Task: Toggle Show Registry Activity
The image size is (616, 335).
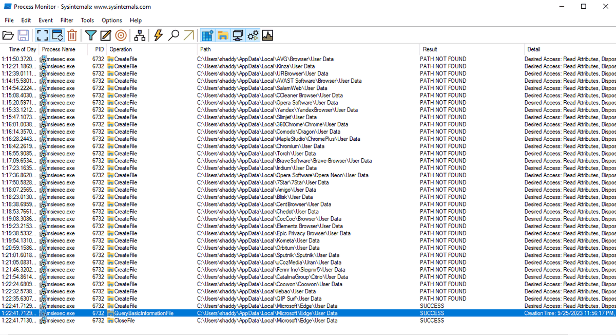Action: coord(207,35)
